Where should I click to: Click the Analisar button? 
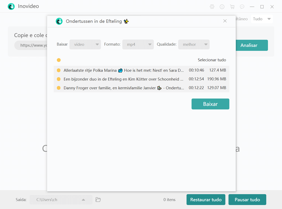(252, 45)
